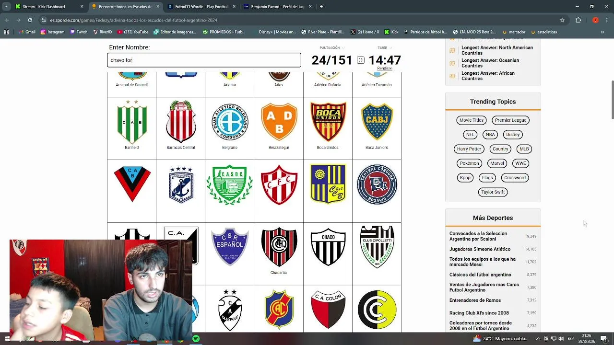The image size is (614, 345).
Task: Click the C.A. Colon crest
Action: pyautogui.click(x=328, y=310)
